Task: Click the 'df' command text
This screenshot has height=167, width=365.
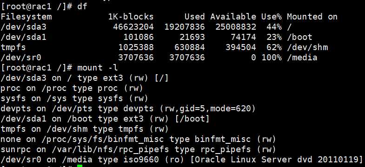Action: pos(82,6)
